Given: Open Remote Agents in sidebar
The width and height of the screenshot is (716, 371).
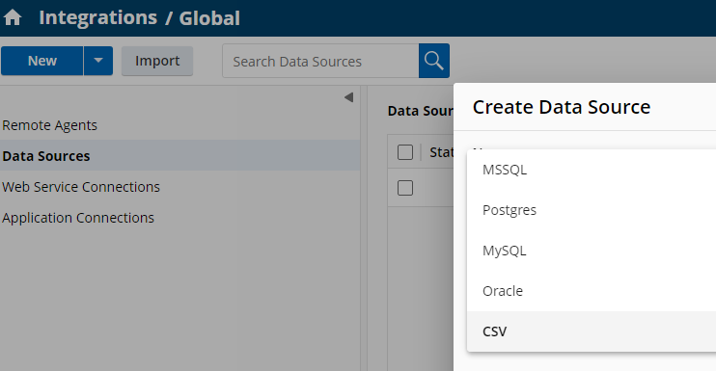Looking at the screenshot, I should [x=50, y=125].
